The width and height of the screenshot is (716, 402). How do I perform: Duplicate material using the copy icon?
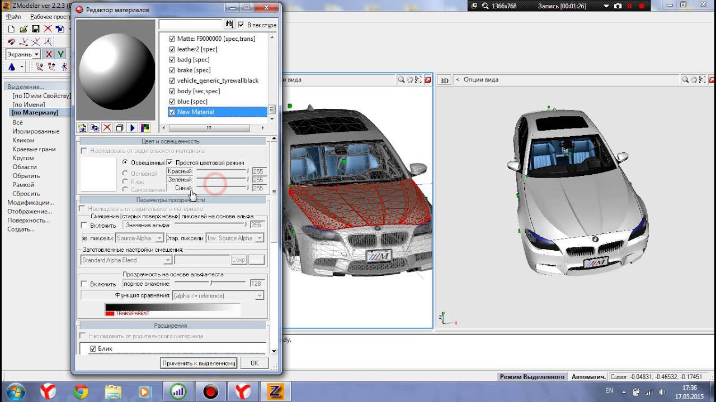click(x=95, y=128)
